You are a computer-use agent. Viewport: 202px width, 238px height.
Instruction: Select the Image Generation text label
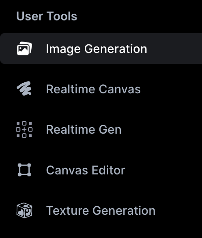(97, 49)
